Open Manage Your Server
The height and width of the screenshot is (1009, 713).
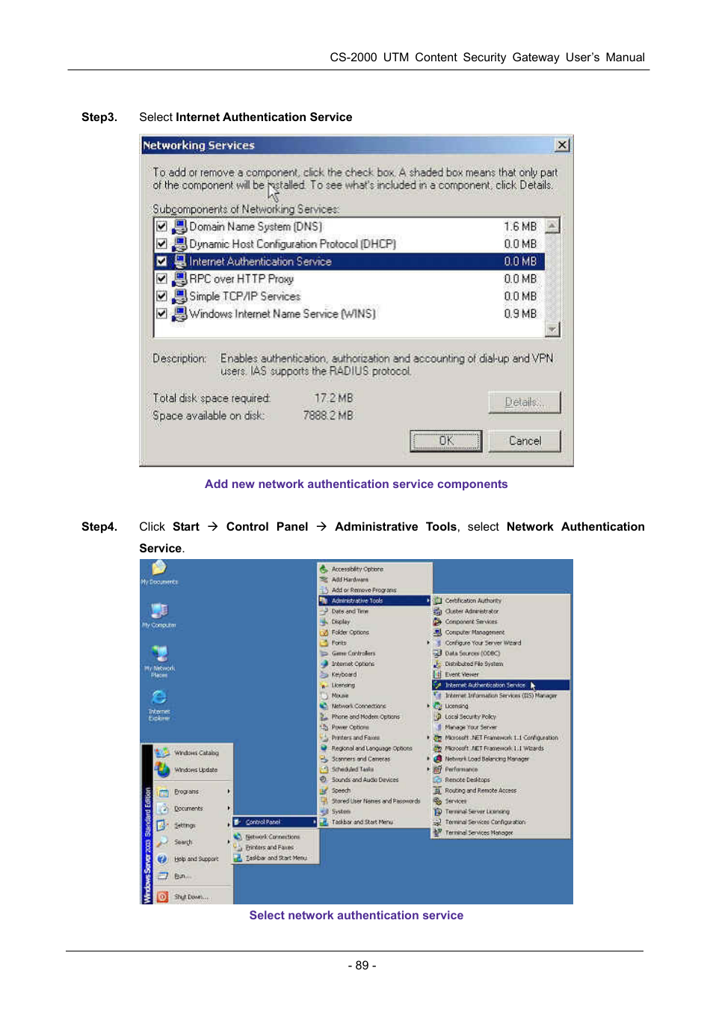(501, 726)
